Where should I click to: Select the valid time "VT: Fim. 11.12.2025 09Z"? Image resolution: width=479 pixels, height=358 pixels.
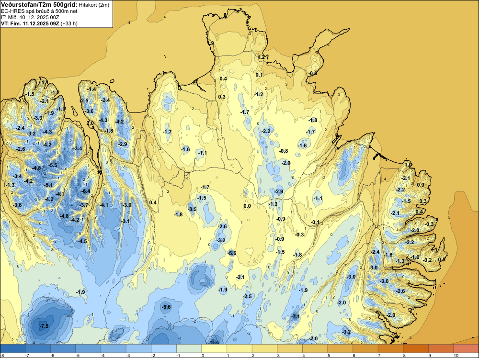point(30,23)
